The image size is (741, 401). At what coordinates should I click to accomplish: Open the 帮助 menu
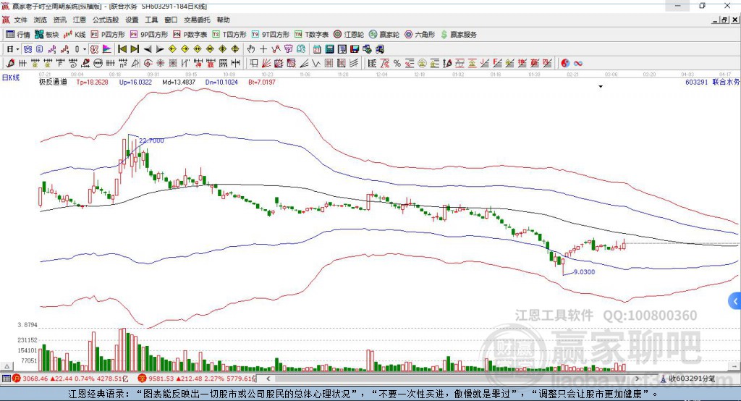tap(223, 20)
